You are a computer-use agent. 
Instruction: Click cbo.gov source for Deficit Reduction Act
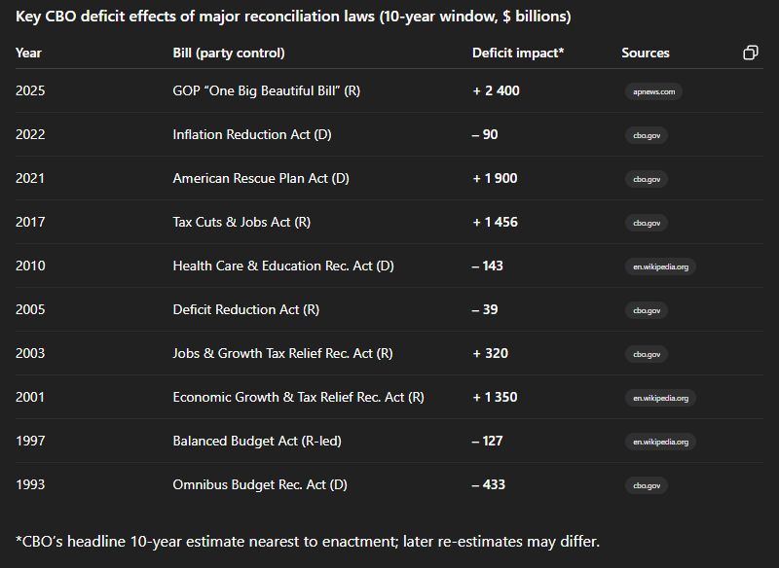[x=647, y=310]
